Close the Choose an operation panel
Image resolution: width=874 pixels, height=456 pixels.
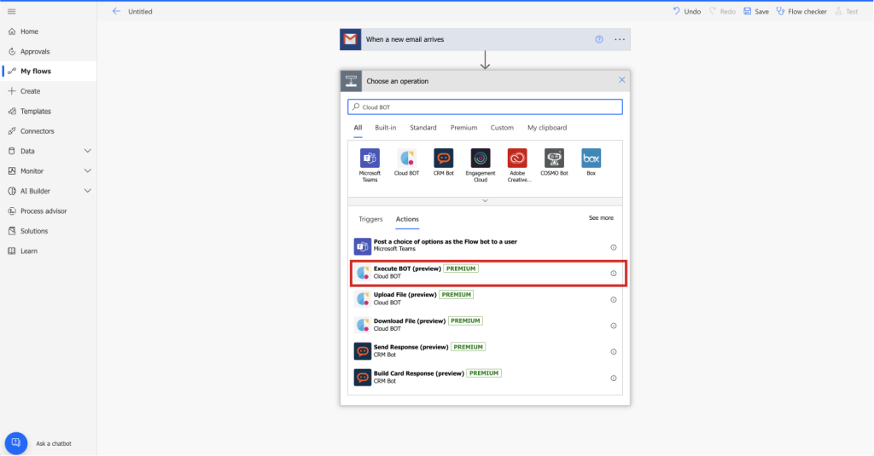[622, 80]
